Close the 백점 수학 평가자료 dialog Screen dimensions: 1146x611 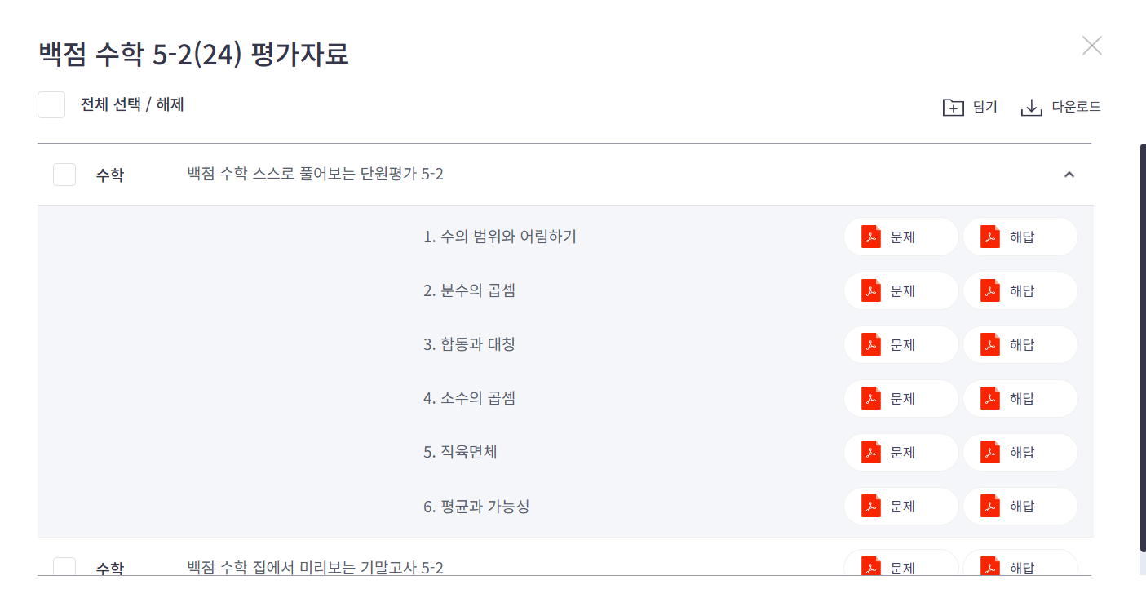click(1091, 46)
